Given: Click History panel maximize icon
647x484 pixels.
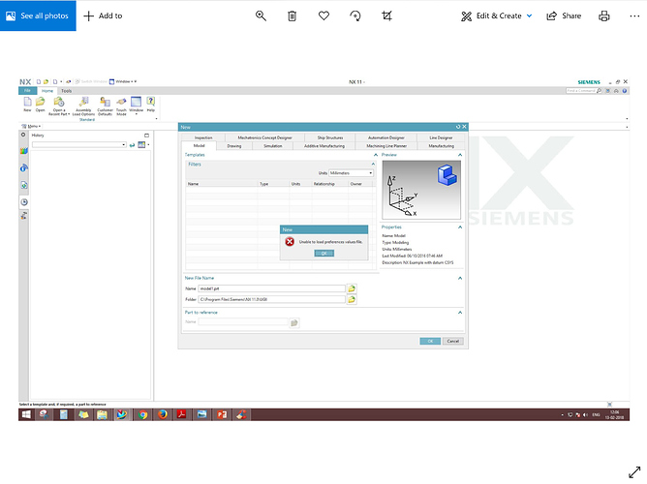Looking at the screenshot, I should pyautogui.click(x=146, y=136).
